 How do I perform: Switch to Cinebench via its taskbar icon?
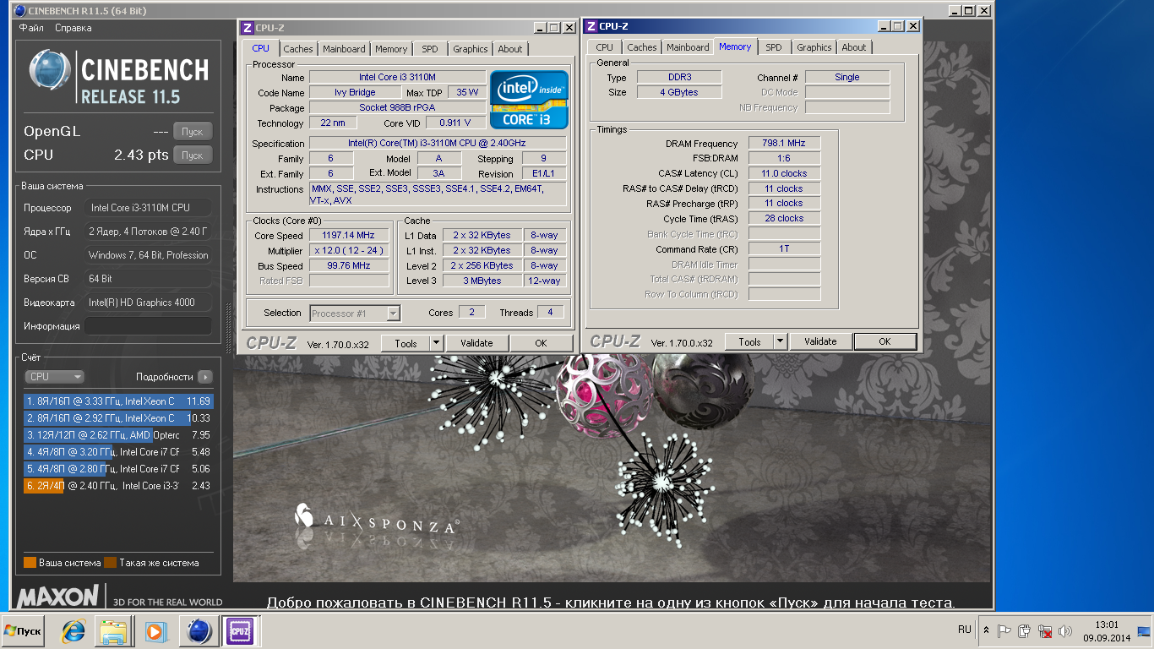[199, 631]
